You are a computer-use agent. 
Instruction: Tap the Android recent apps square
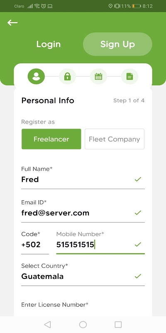(118, 325)
